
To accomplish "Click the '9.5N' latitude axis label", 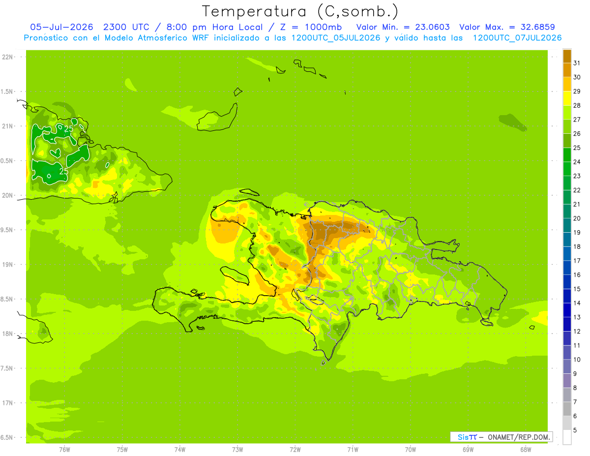I will (7, 230).
